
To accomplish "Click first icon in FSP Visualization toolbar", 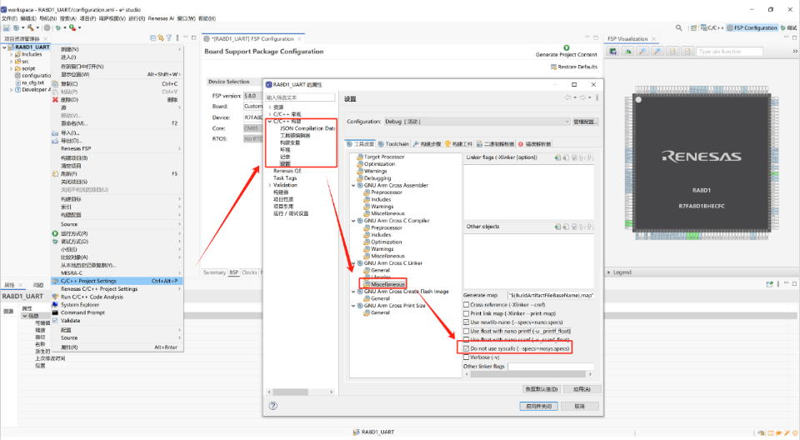I will point(612,52).
